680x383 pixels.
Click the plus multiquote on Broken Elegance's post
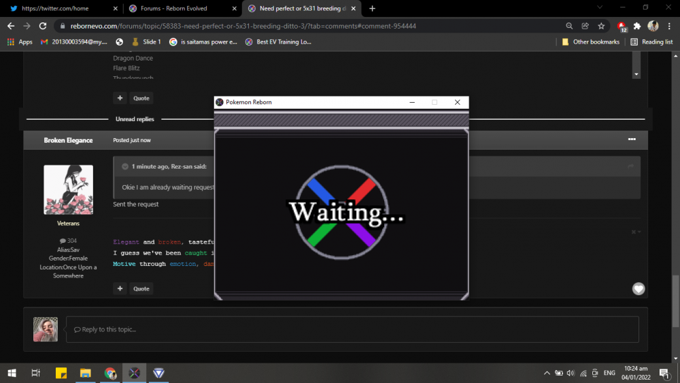click(120, 288)
